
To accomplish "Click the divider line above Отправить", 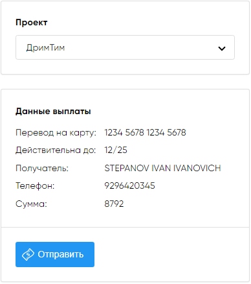I will click(125, 227).
